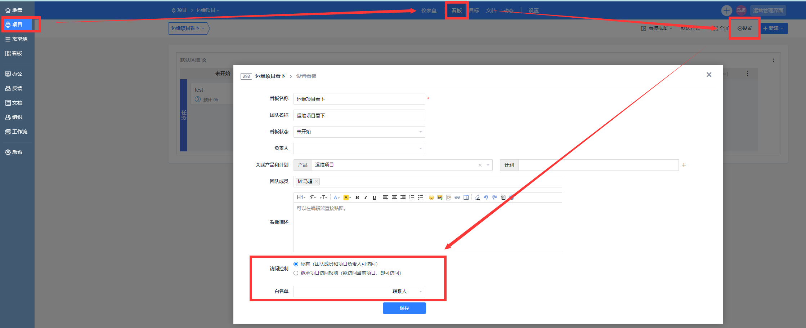Open the 看板状态 dropdown
This screenshot has width=806, height=328.
(359, 132)
